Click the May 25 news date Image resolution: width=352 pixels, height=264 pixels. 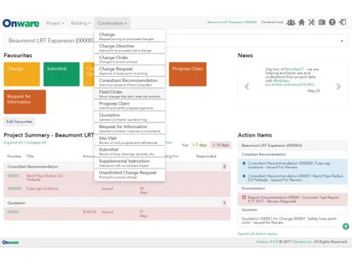314,91
